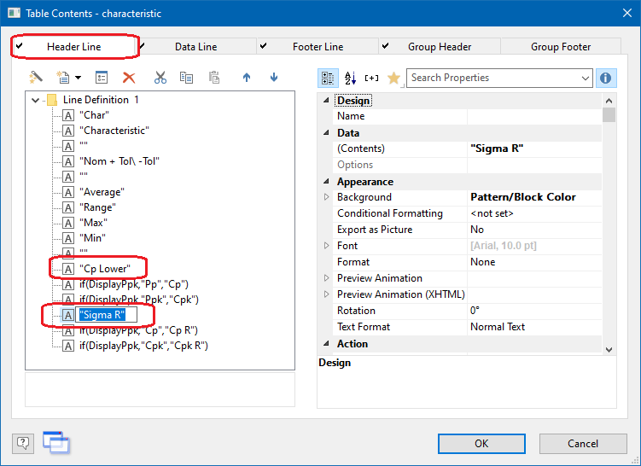
Task: Switch to the Data Line tab
Action: tap(195, 47)
